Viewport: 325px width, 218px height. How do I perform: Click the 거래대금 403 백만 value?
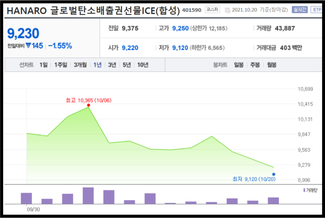[x=291, y=48]
